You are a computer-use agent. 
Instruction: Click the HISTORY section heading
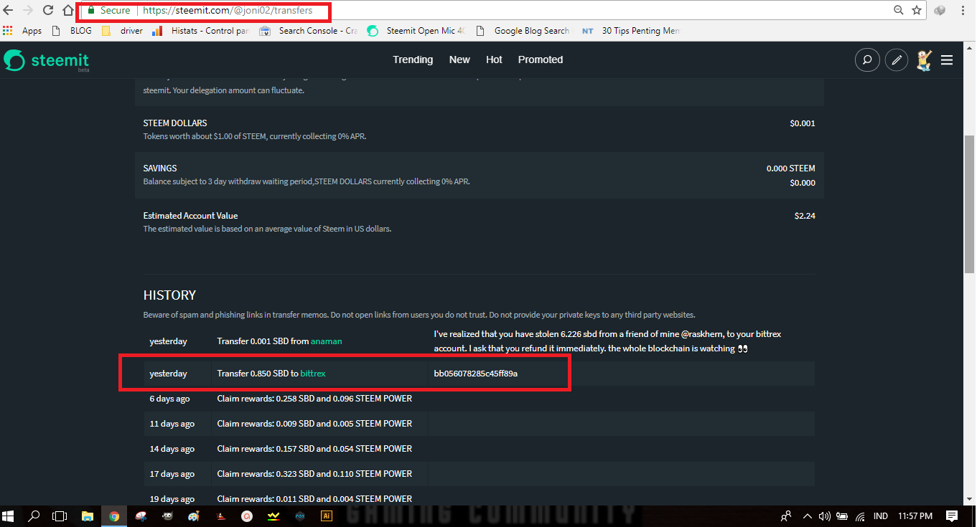click(x=169, y=295)
